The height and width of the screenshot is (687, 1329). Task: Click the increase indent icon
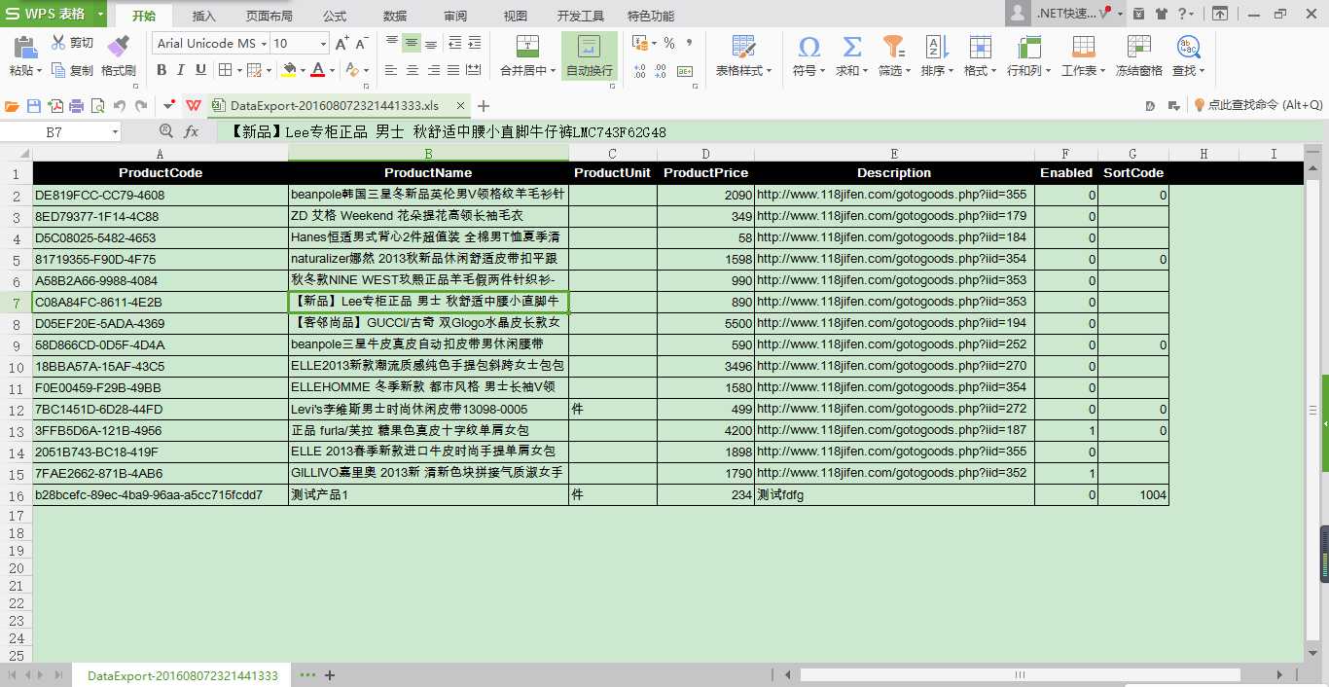[x=474, y=43]
